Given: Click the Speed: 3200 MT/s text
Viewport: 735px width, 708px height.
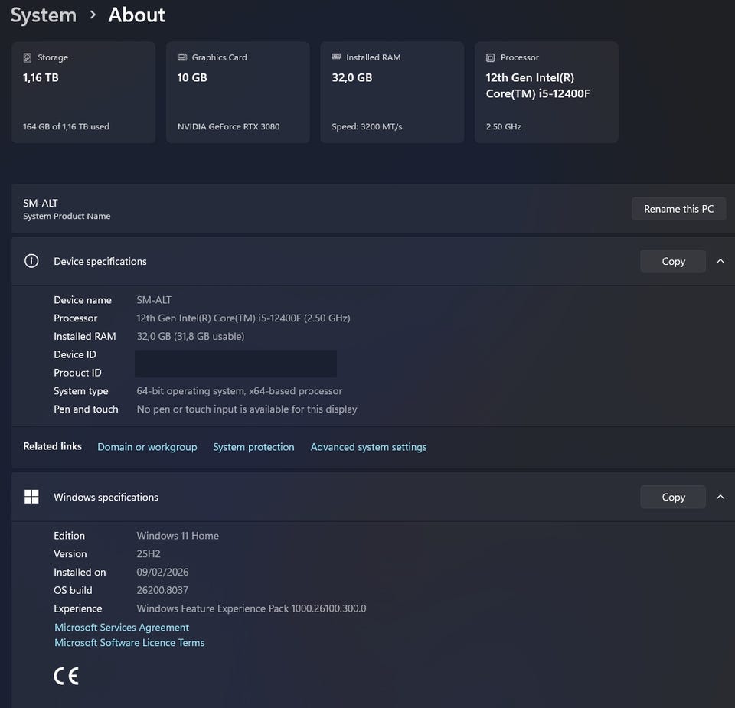Looking at the screenshot, I should click(367, 126).
